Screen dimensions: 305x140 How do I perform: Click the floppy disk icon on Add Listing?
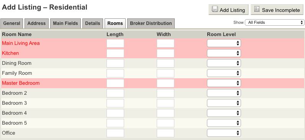coord(215,9)
